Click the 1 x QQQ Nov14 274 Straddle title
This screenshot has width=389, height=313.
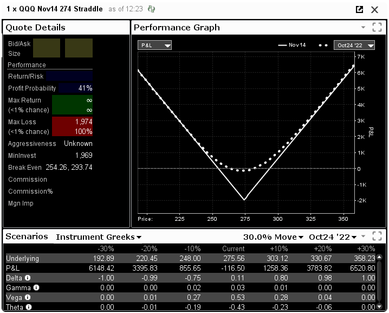pos(55,9)
